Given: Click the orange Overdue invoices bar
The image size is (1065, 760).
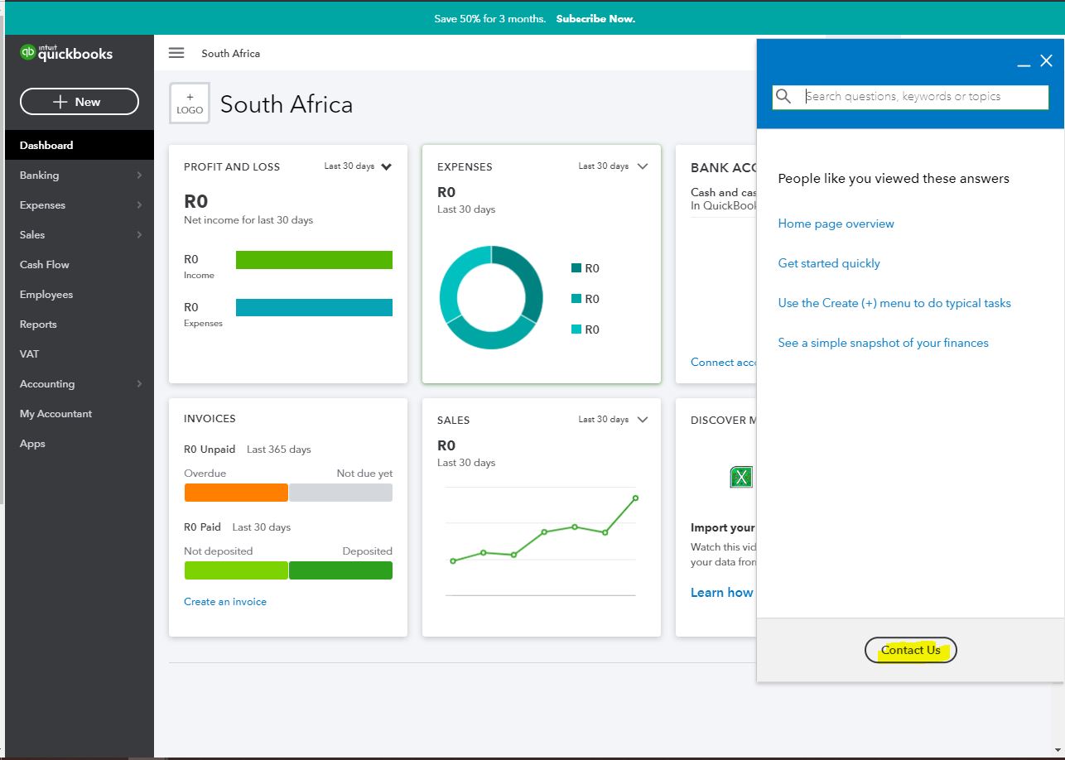Looking at the screenshot, I should point(236,493).
